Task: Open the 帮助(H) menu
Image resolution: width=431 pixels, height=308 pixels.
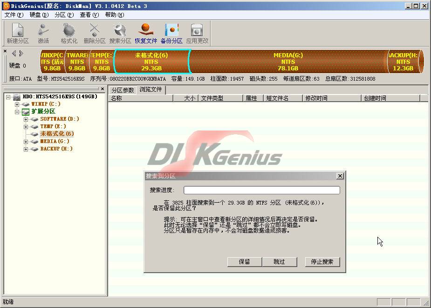Action: pos(114,15)
